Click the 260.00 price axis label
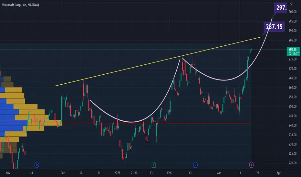This screenshot has width=301, height=177. click(x=293, y=88)
